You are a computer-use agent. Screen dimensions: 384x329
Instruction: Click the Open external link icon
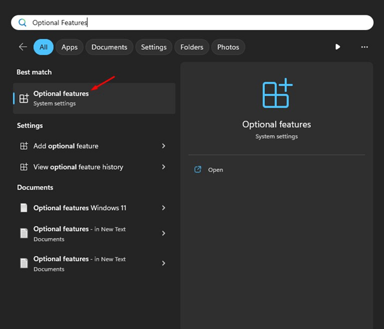(198, 170)
